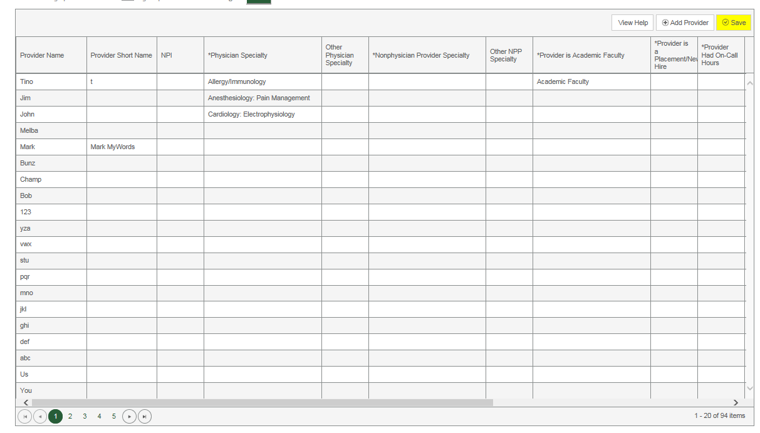The width and height of the screenshot is (760, 433).
Task: Go to the first page of results
Action: tap(24, 416)
